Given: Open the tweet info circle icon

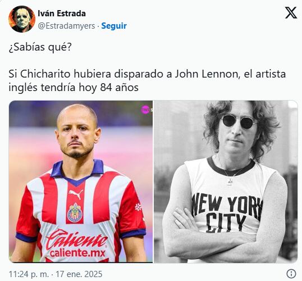Looking at the screenshot, I should coord(291,274).
